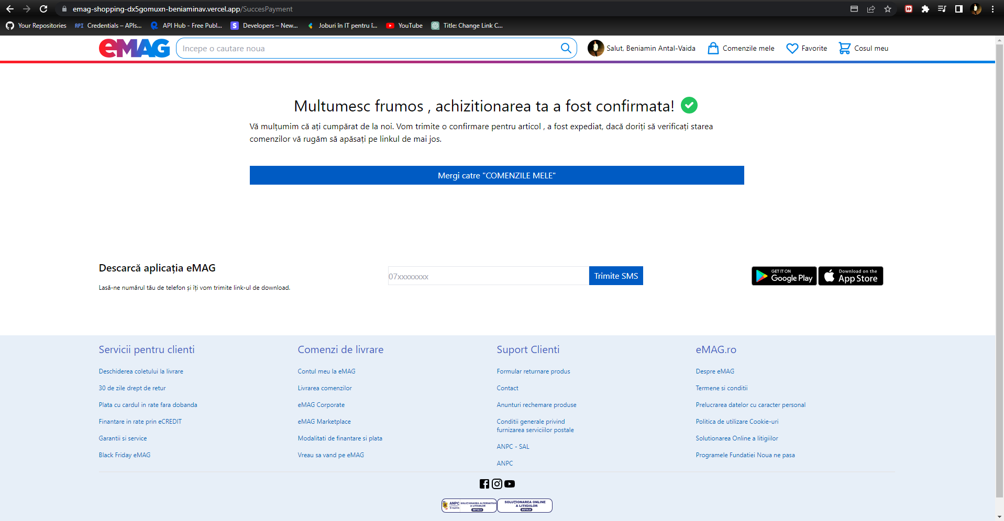Open "Black Friday eMAG" link
The image size is (1004, 521).
124,455
